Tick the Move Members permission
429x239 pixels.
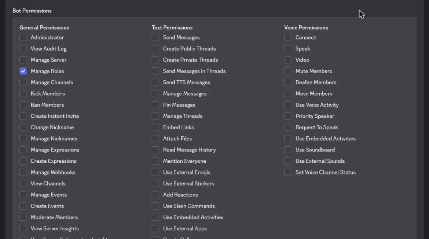click(287, 93)
